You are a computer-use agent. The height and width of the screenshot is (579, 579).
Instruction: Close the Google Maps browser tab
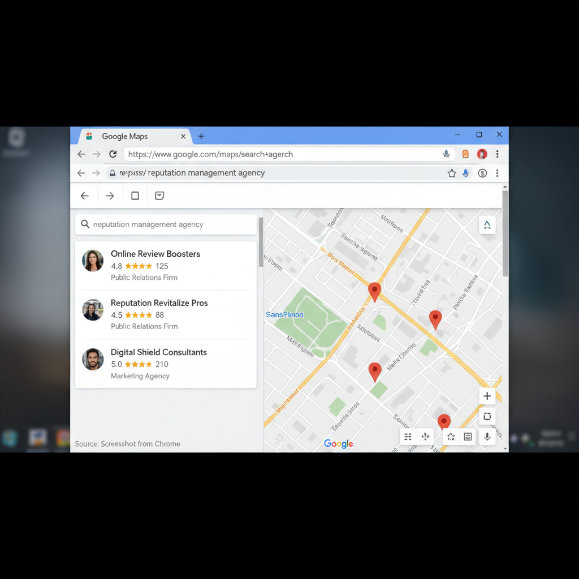coord(183,136)
